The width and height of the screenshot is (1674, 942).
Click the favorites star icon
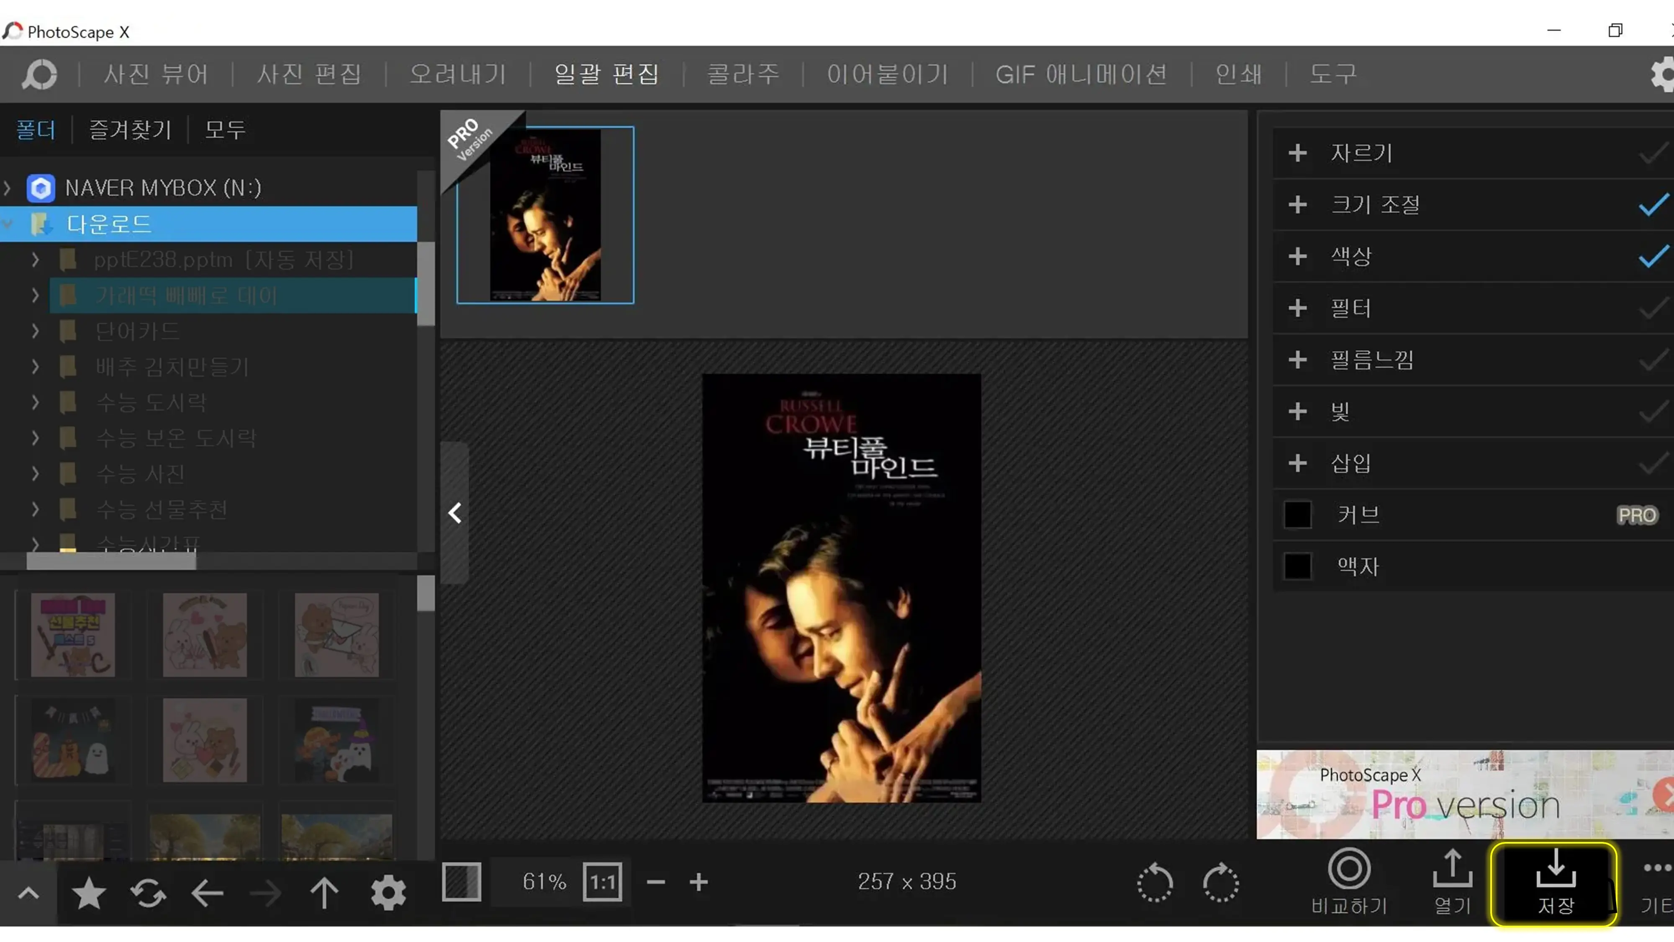tap(88, 893)
